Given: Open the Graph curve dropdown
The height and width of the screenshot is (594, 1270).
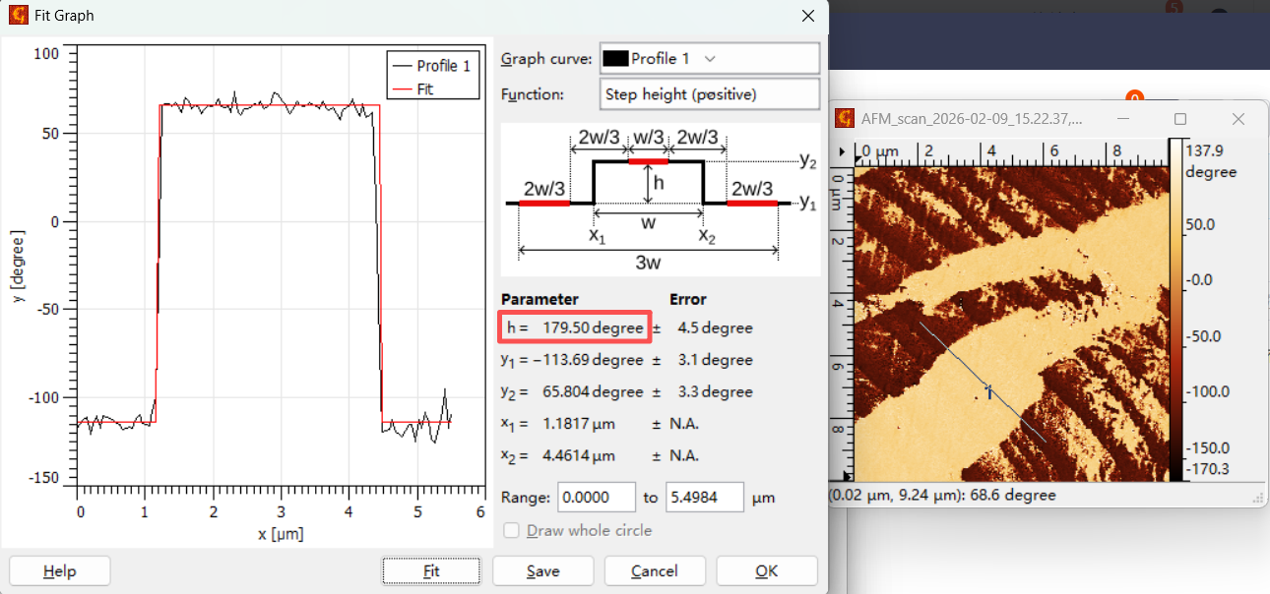Looking at the screenshot, I should tap(709, 59).
